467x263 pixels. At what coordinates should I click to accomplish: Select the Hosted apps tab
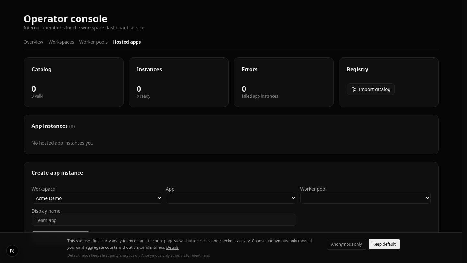coord(127,42)
